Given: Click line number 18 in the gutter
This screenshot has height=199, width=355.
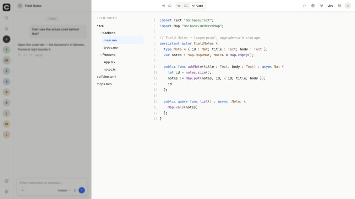Looking at the screenshot, I should click(155, 119).
